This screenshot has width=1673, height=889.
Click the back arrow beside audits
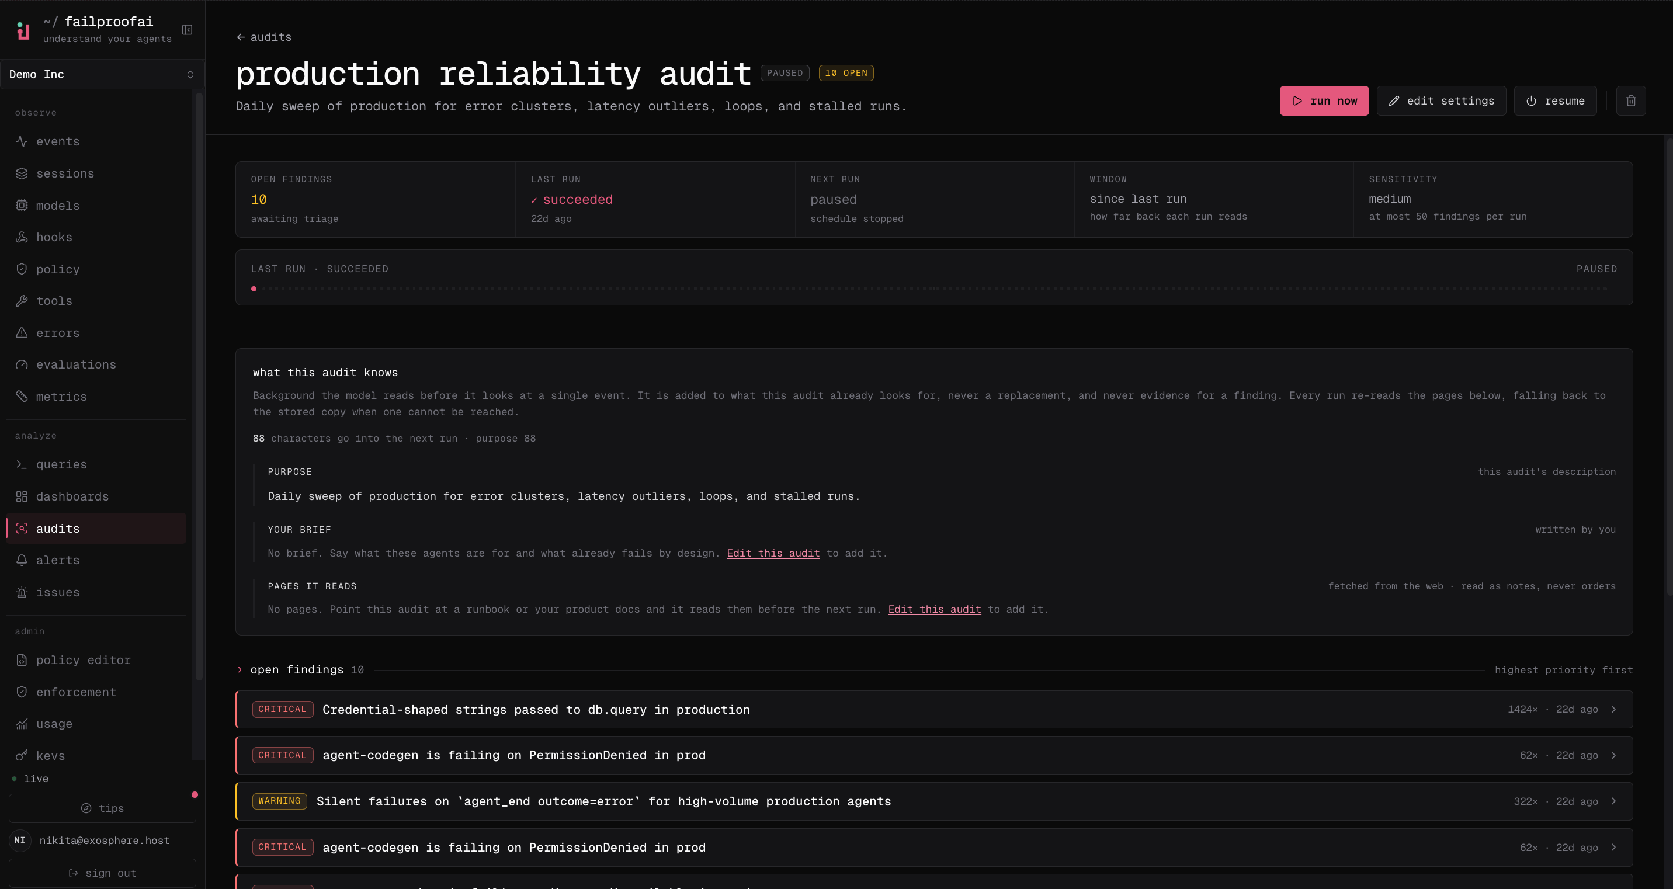pos(240,37)
